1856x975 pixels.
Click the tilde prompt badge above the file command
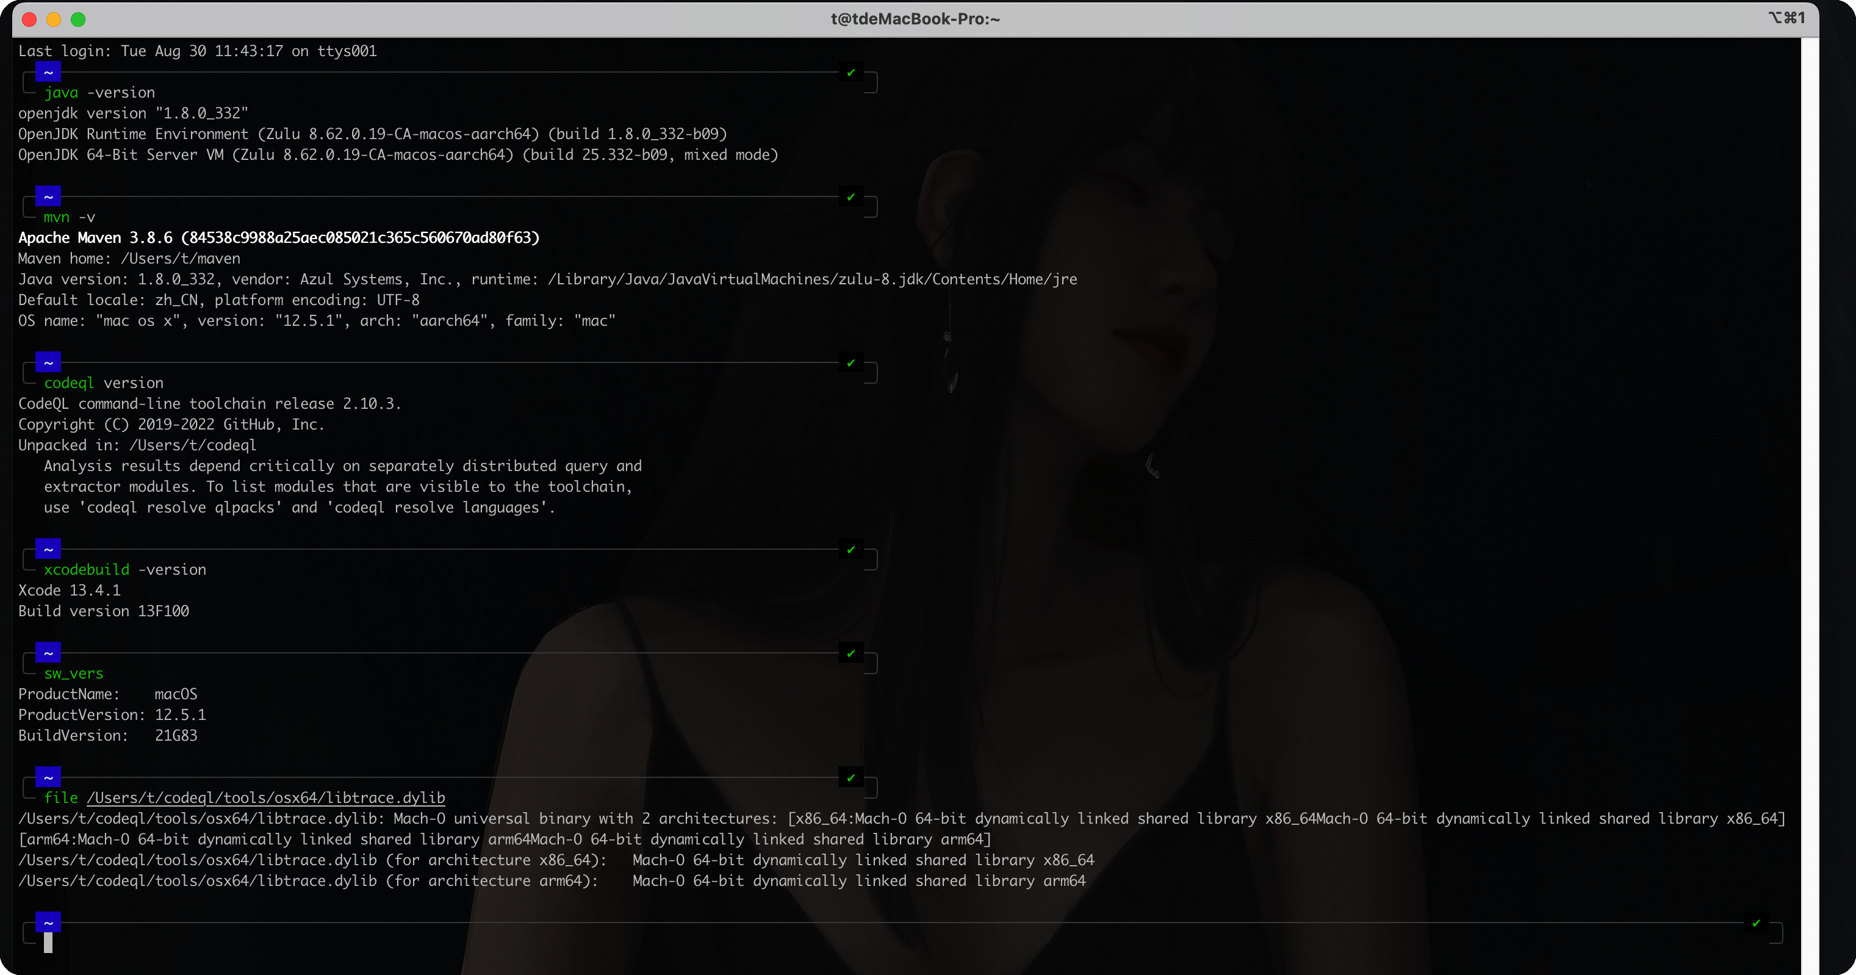point(48,777)
